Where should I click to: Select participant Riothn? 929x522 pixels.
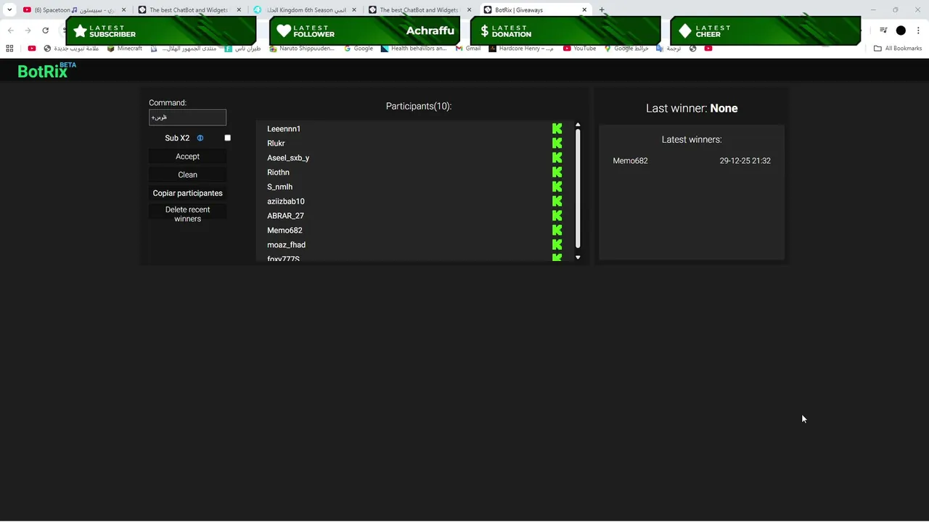pyautogui.click(x=278, y=173)
